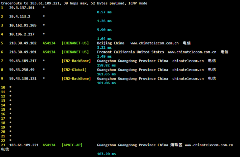Screen dimensions: 240x157
Task: Select the IP address 10.162.91.205
Action: 23,25
